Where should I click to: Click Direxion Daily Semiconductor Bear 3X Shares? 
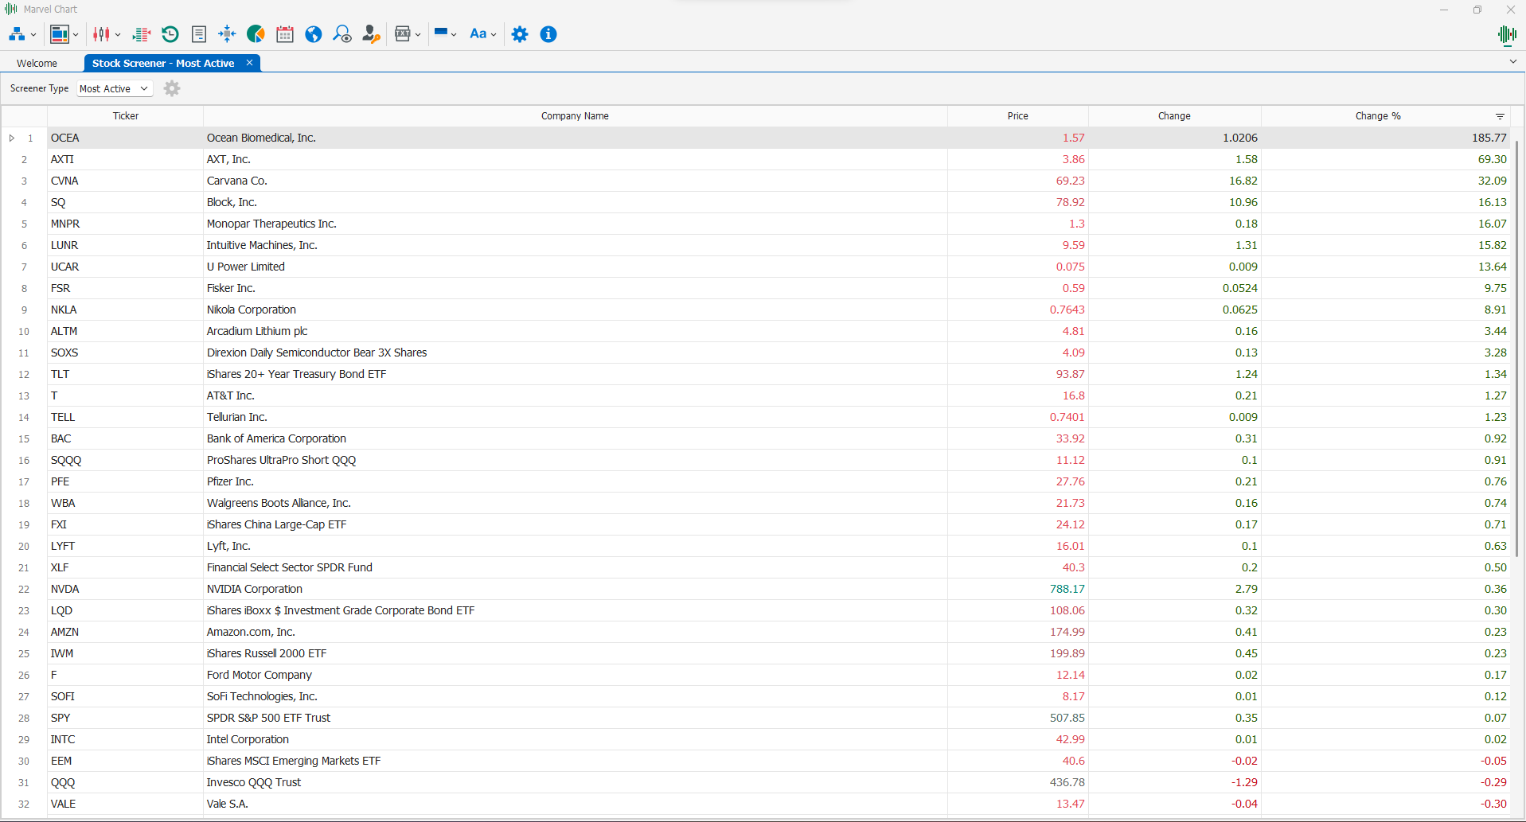317,353
